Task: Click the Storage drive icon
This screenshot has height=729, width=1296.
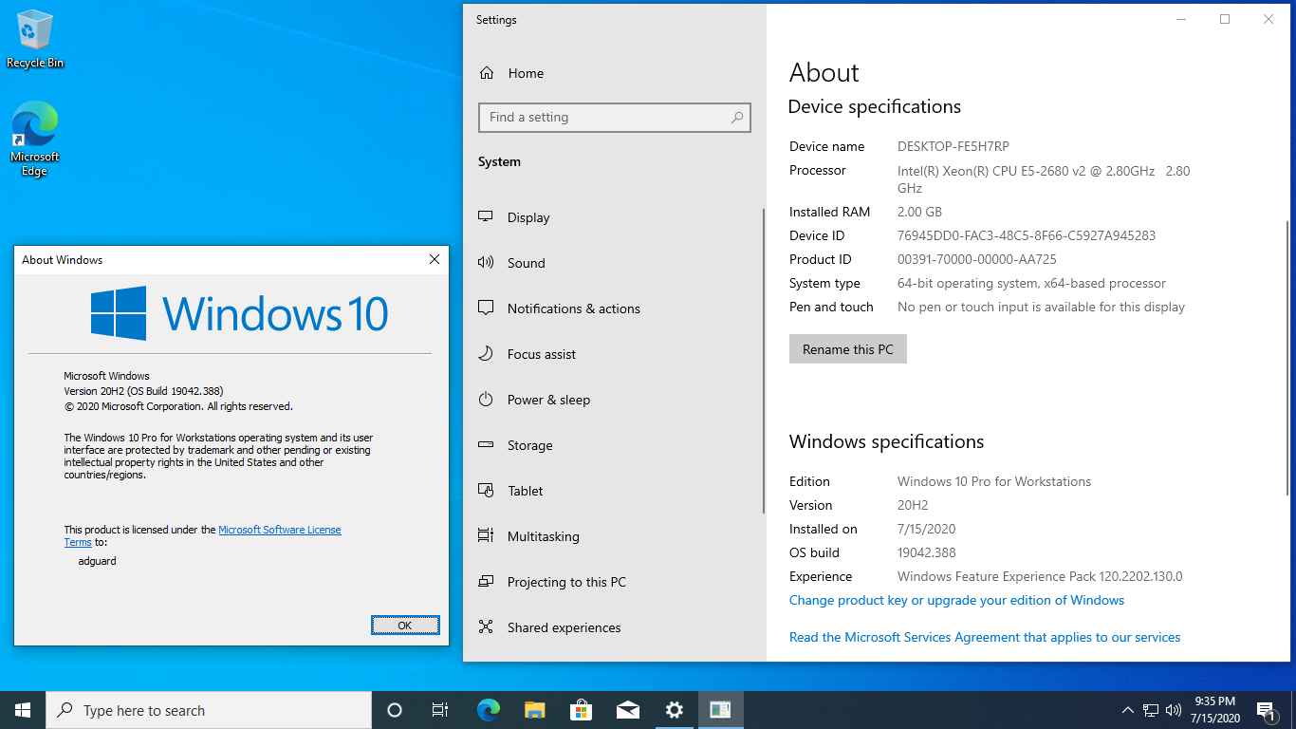Action: point(486,445)
